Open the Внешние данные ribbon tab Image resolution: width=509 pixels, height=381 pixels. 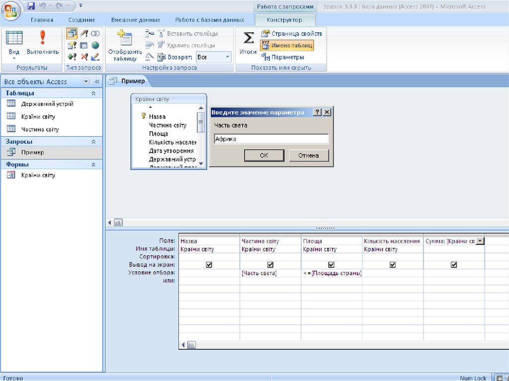(x=135, y=20)
